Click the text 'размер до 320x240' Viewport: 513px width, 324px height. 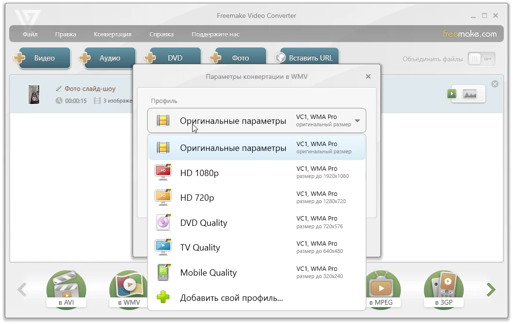click(x=319, y=276)
